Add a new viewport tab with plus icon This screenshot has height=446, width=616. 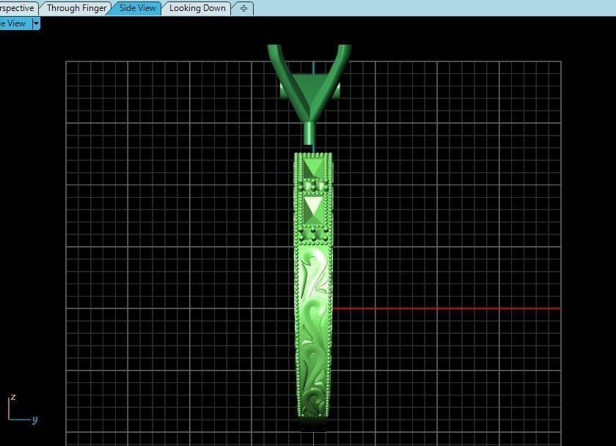243,9
